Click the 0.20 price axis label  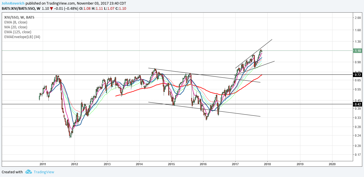pyautogui.click(x=357, y=146)
